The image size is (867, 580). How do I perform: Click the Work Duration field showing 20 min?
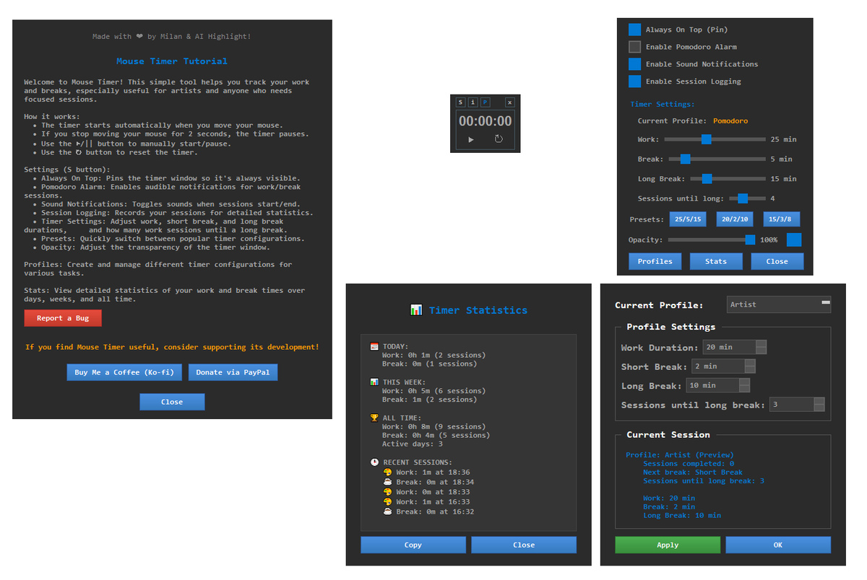pos(729,347)
